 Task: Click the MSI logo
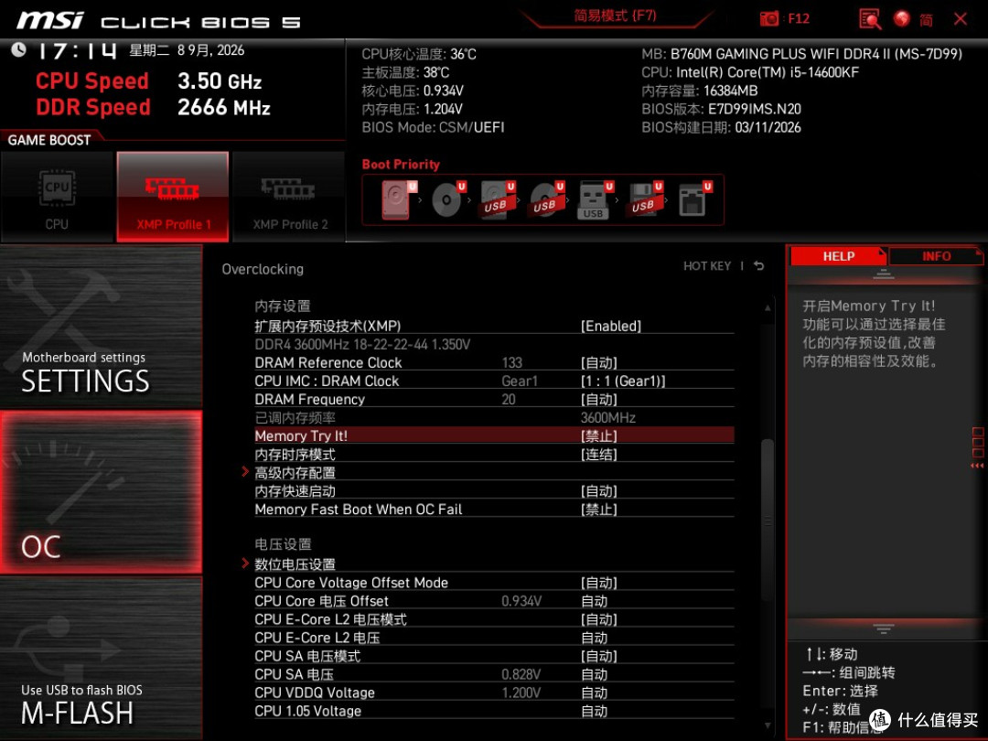point(50,20)
